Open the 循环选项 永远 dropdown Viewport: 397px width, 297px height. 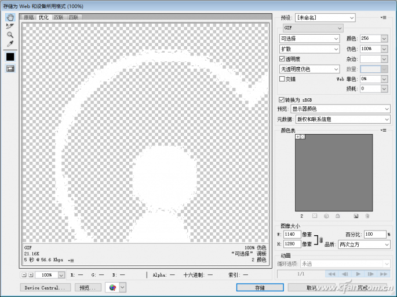pyautogui.click(x=345, y=264)
